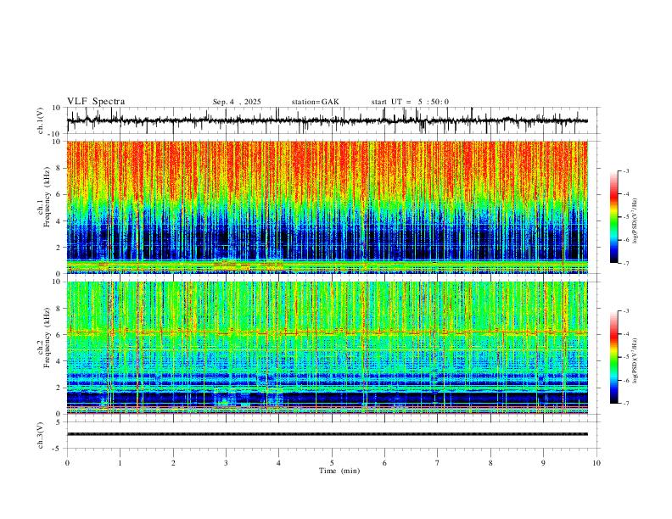Screen dimensions: 672x519
Task: Click the "-3" label on ch.1 color bar
Action: [x=626, y=170]
